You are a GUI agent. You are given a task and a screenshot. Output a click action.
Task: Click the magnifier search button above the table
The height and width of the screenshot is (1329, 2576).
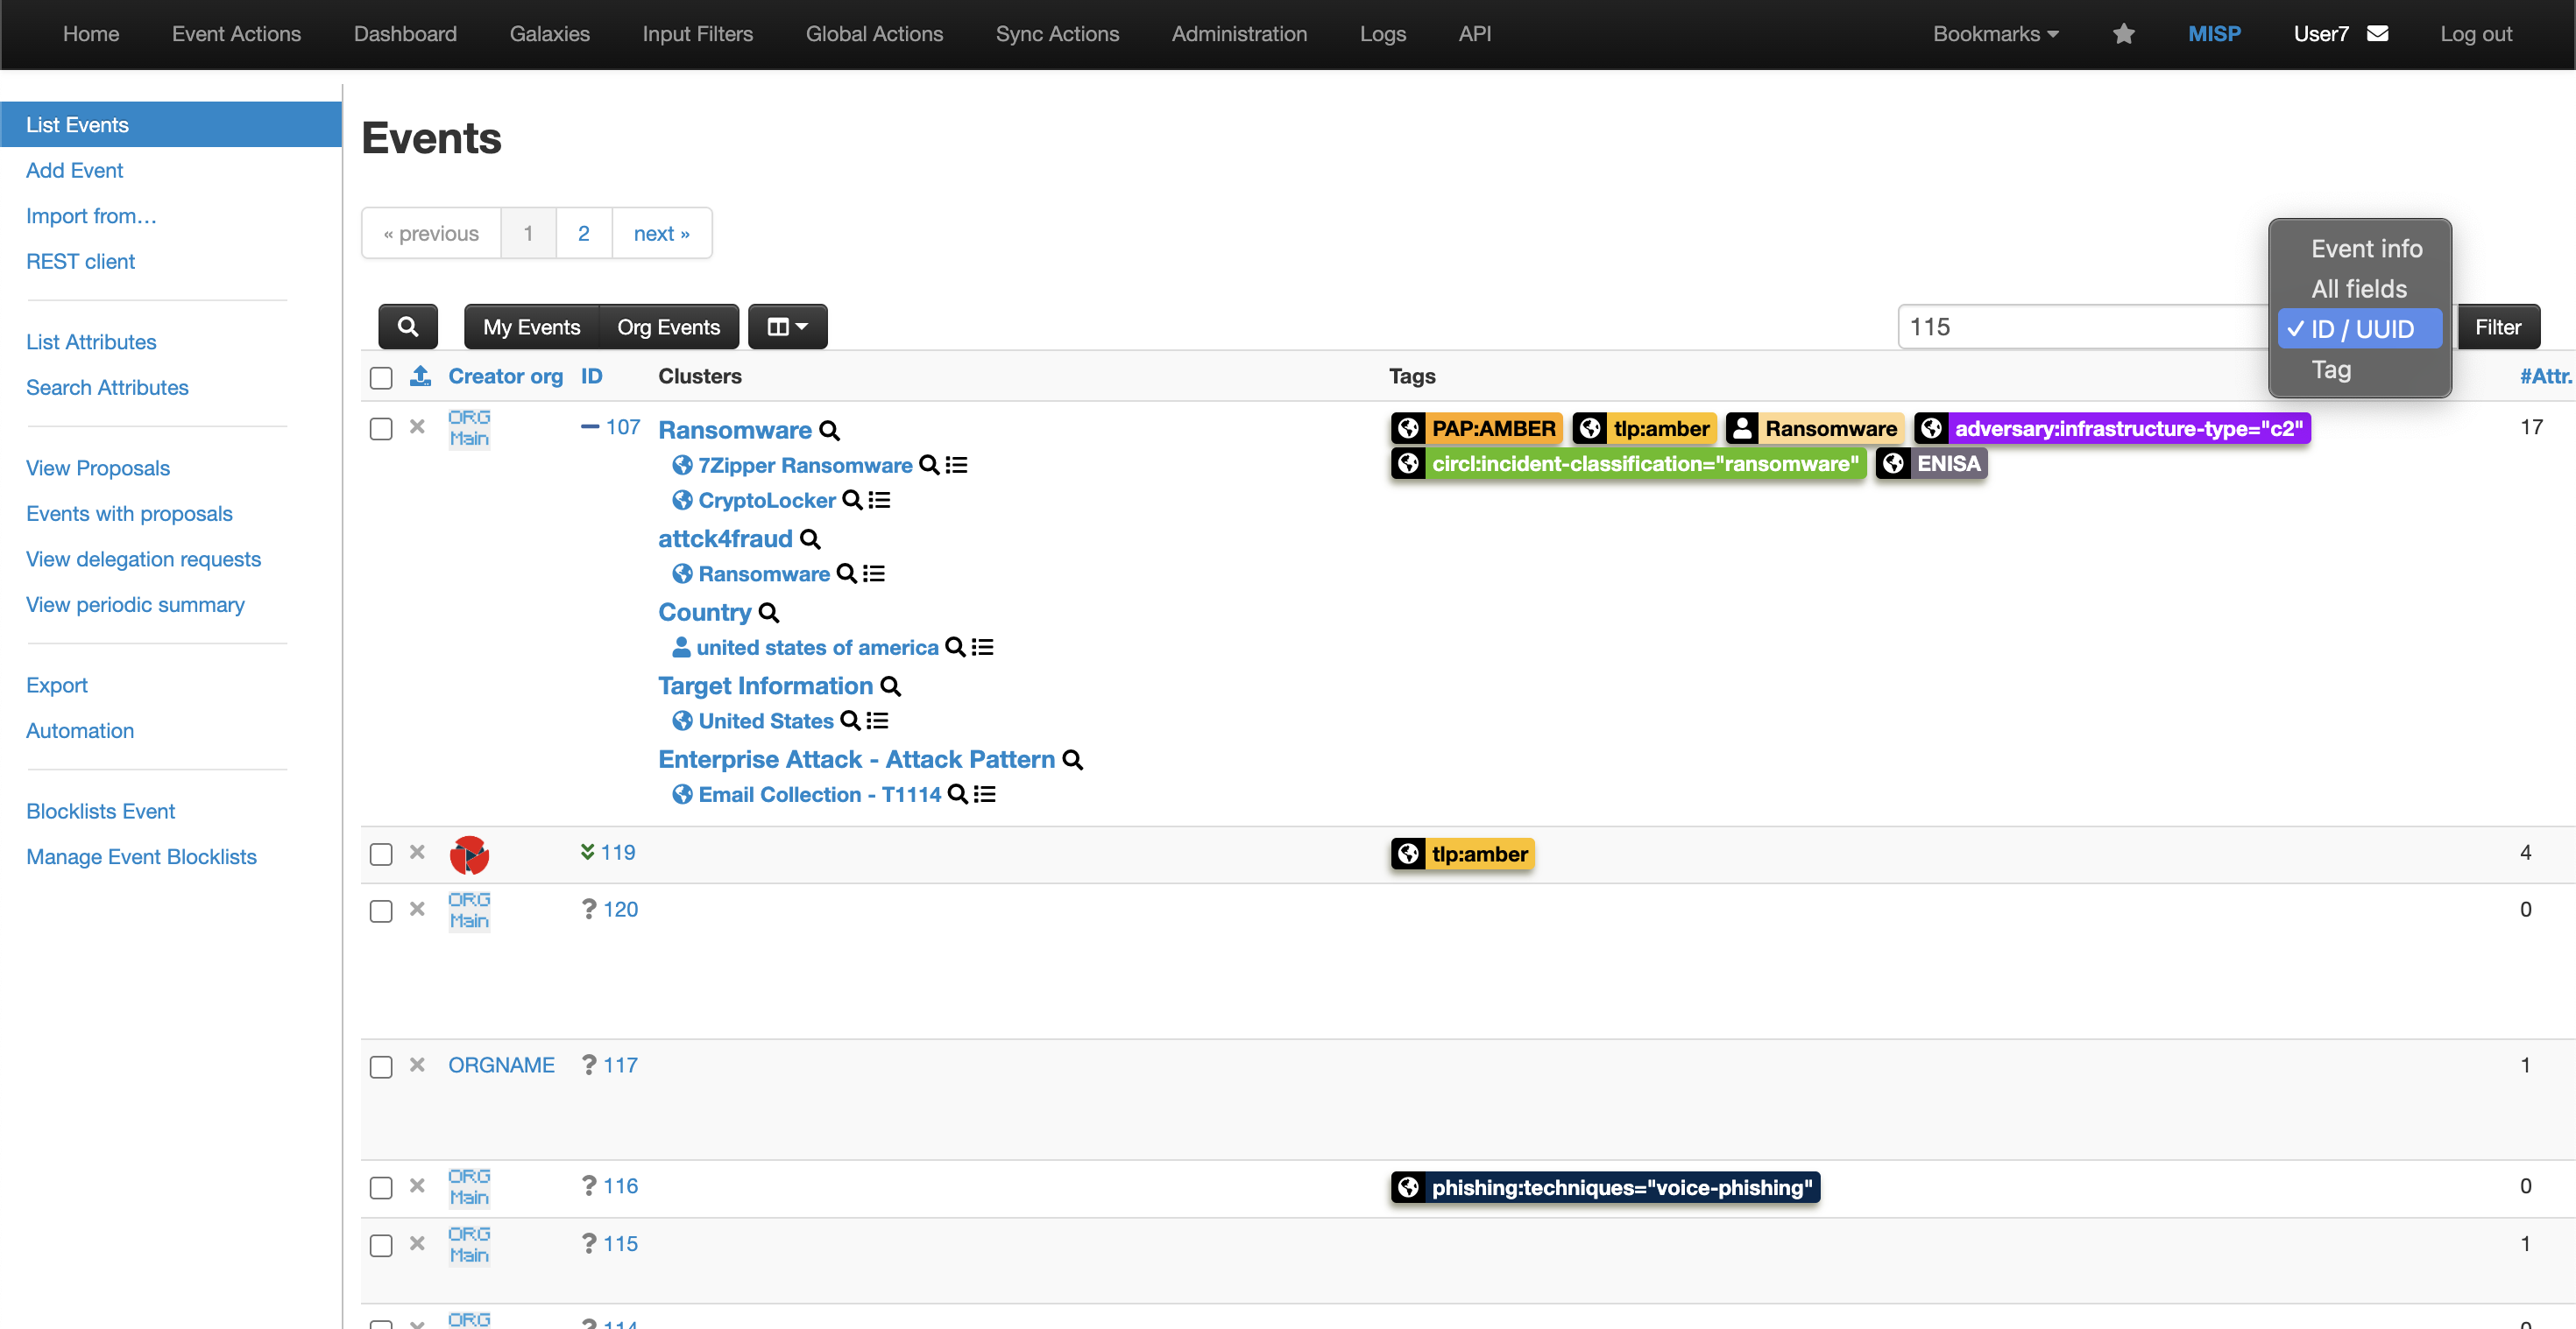[x=407, y=327]
